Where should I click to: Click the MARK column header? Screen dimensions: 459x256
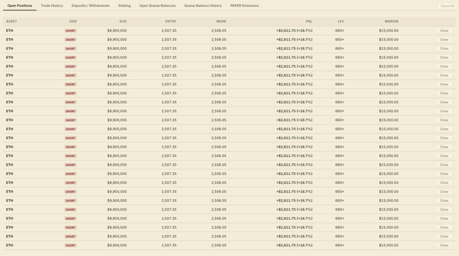221,22
